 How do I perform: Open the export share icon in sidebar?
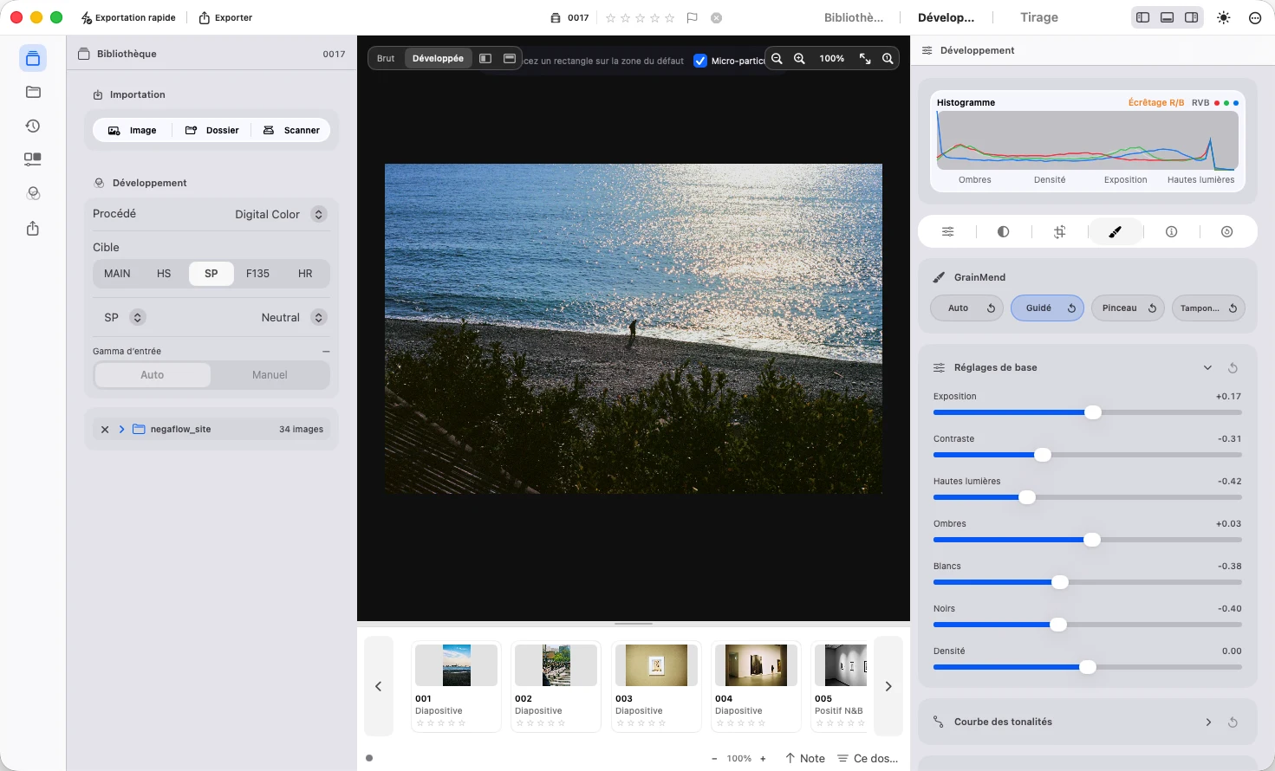point(33,228)
